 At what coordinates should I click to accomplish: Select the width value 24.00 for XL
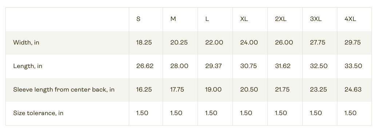[x=249, y=43]
